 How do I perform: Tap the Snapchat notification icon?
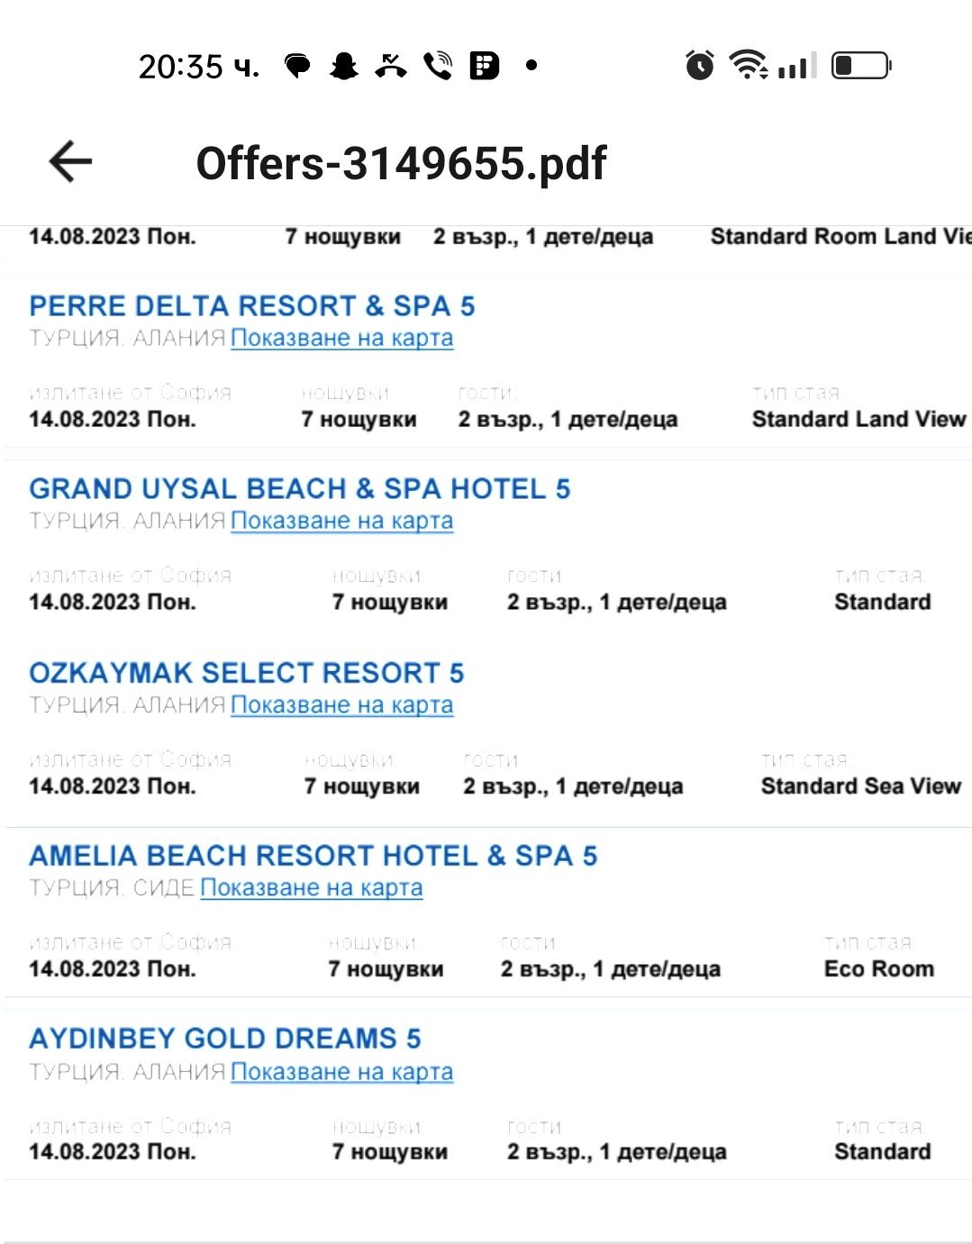[x=343, y=66]
